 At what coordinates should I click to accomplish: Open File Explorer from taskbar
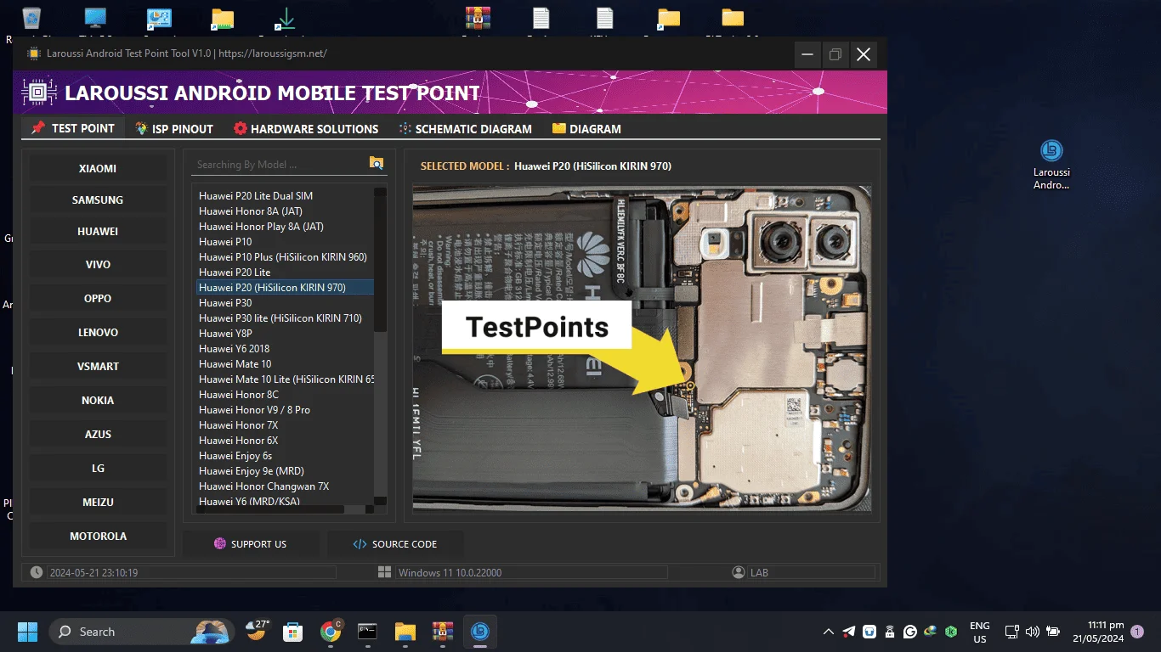coord(405,632)
